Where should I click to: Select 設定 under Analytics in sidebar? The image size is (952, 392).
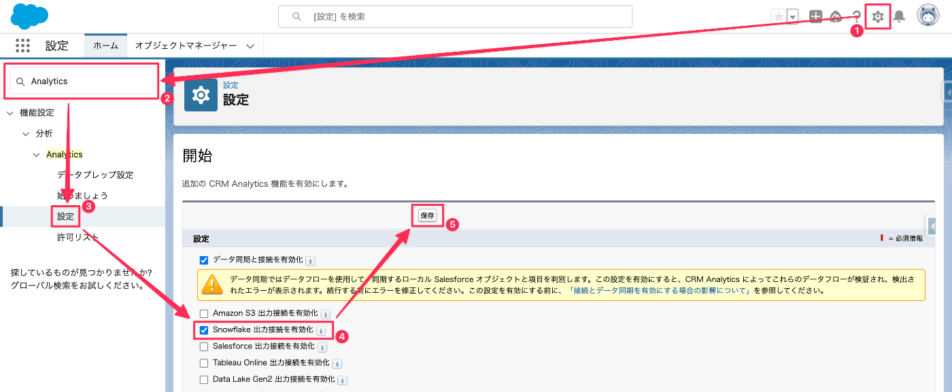(x=66, y=217)
